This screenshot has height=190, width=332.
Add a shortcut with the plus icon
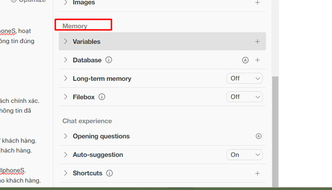257,173
